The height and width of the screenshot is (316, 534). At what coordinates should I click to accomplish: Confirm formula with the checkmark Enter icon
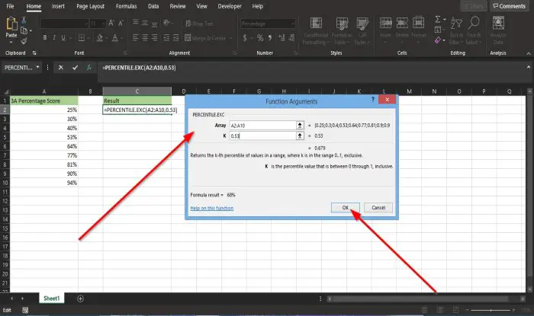75,68
